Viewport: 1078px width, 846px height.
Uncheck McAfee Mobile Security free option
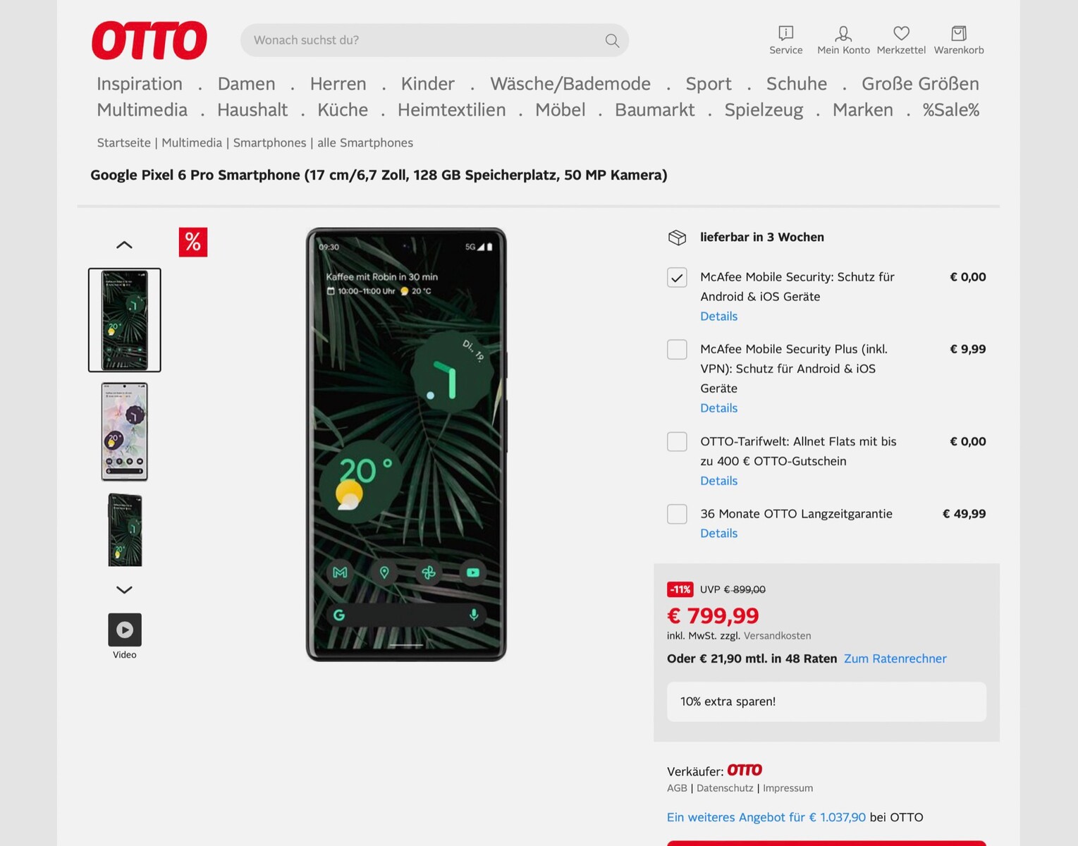pos(677,278)
